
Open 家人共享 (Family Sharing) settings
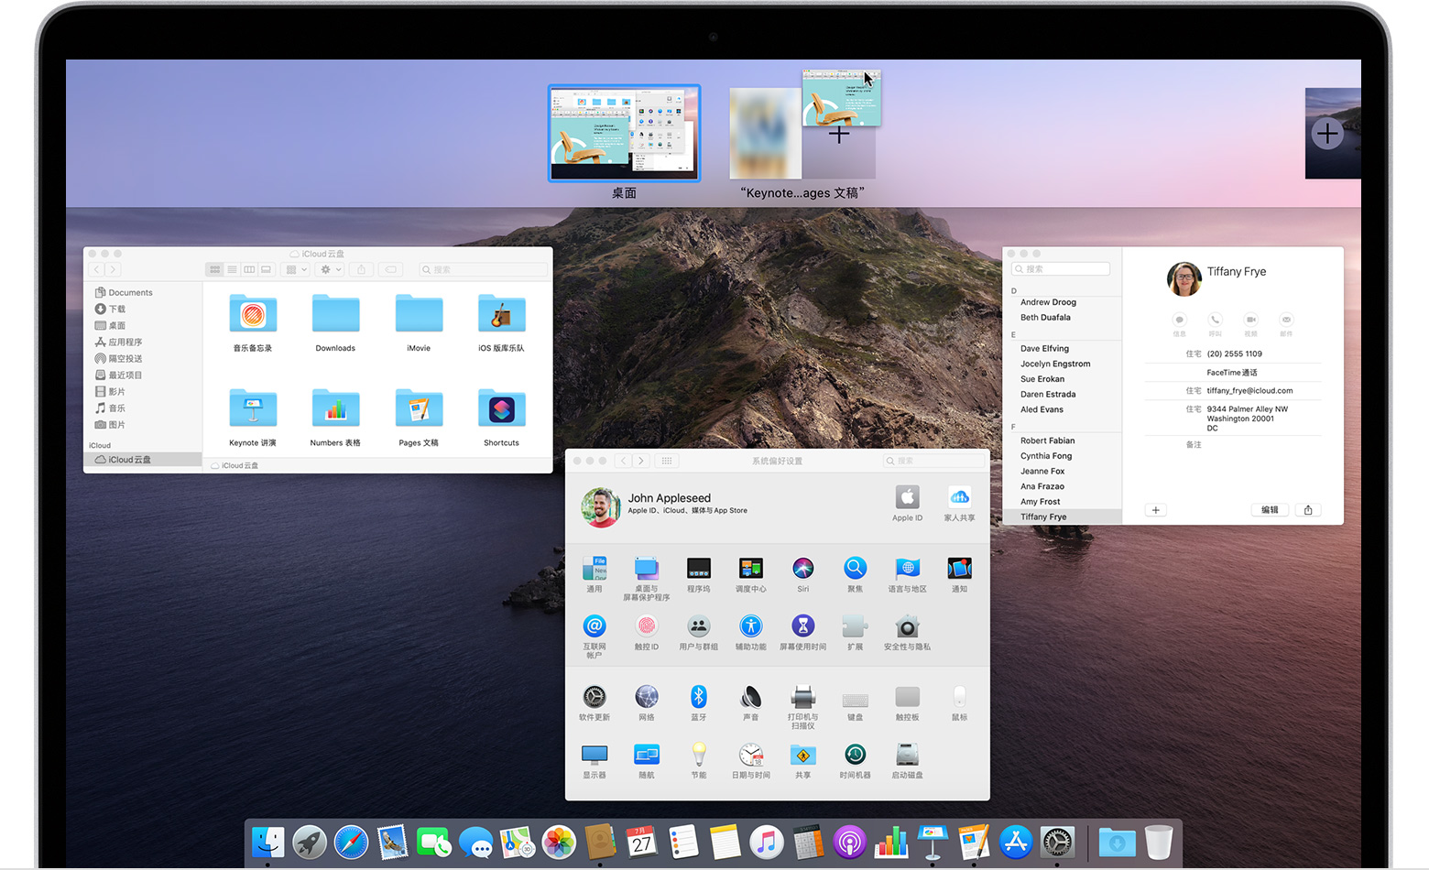[959, 498]
